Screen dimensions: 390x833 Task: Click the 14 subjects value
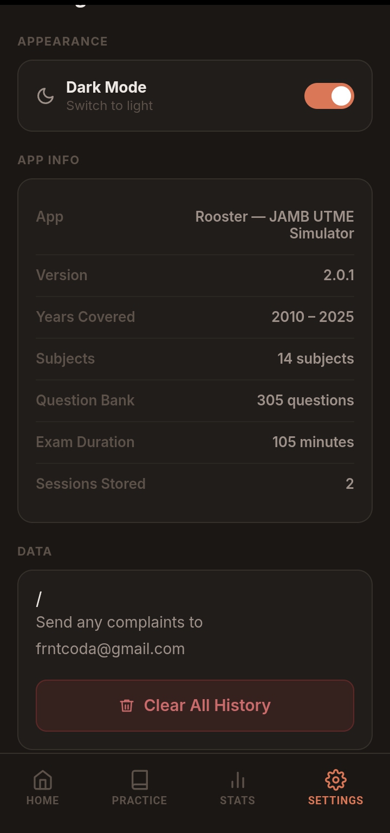[x=315, y=359]
